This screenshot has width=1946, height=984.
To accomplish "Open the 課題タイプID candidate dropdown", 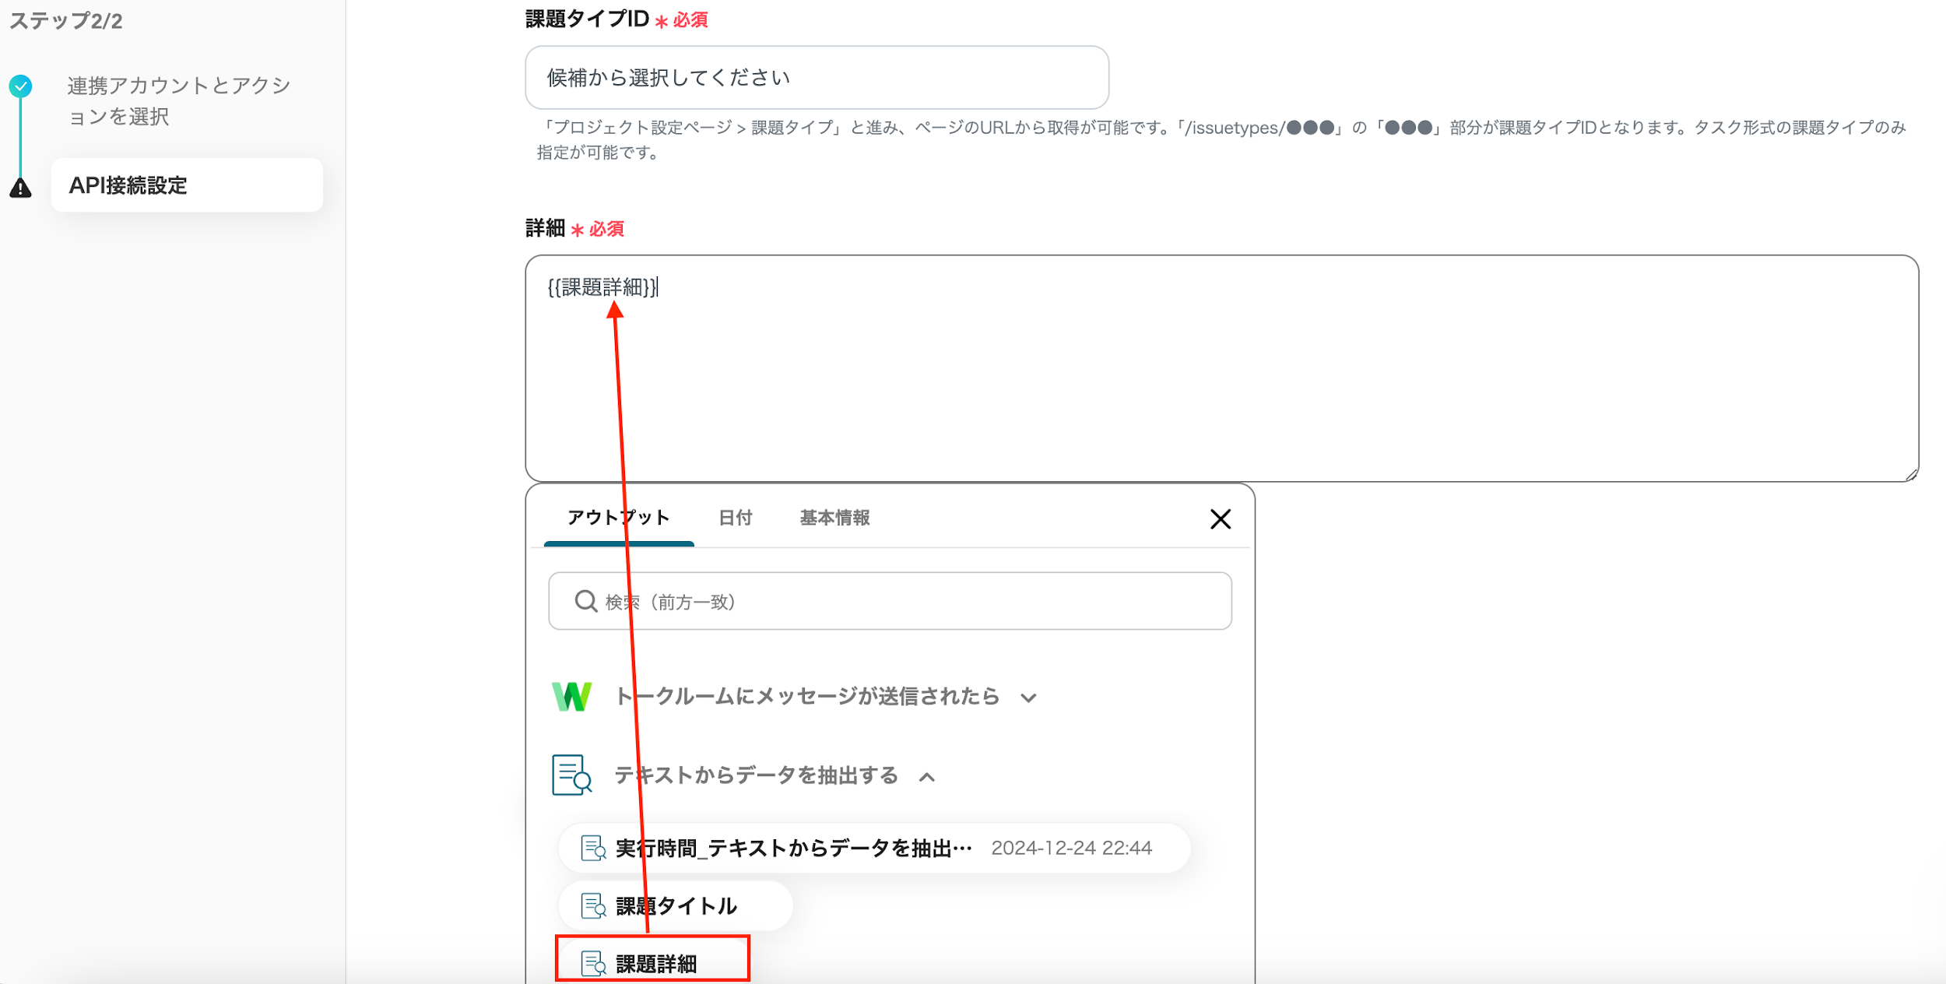I will (816, 77).
